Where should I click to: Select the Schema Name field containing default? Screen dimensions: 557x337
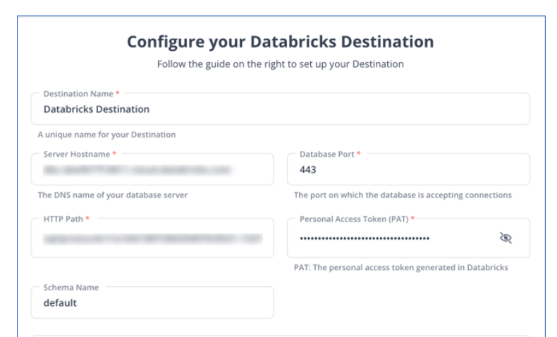pyautogui.click(x=152, y=302)
